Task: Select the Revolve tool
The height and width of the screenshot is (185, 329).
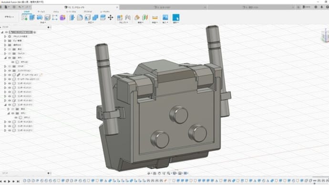Action: click(x=40, y=18)
